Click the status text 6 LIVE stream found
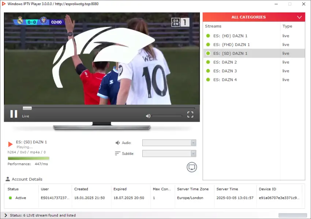 [x=43, y=215]
